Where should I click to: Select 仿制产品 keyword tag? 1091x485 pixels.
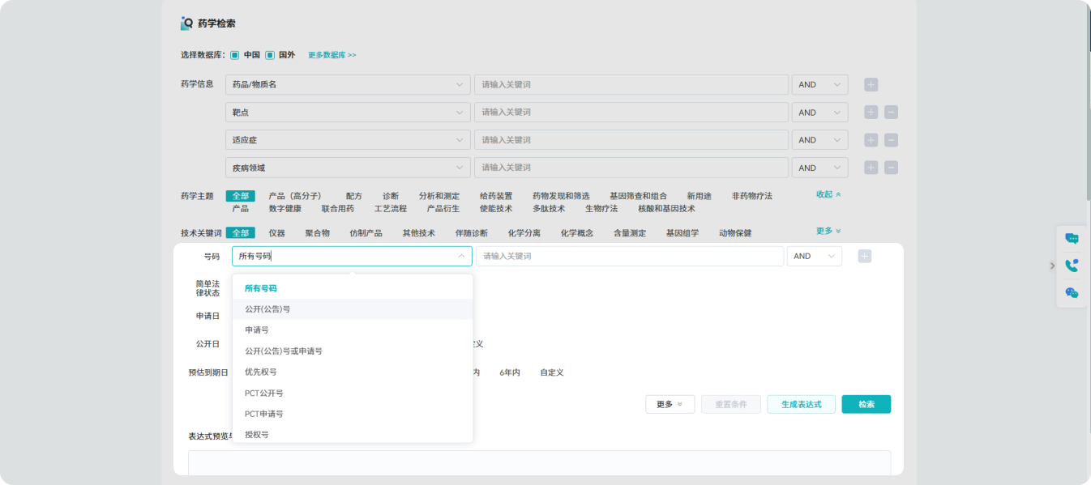(366, 233)
